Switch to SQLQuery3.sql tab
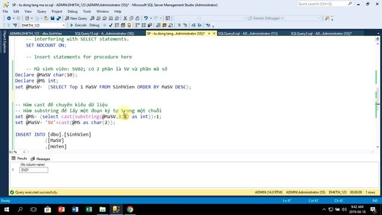382x215 pixels. (321, 33)
